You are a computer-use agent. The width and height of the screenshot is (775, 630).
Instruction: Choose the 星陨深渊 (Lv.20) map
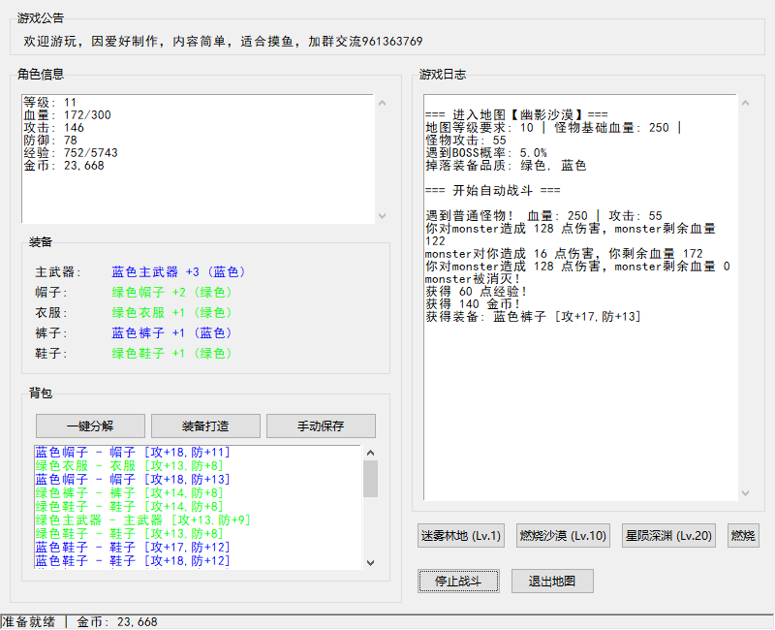667,536
